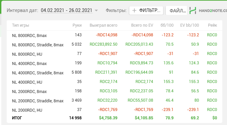Click the ФИЛЬТР... add filter button

tap(146, 10)
